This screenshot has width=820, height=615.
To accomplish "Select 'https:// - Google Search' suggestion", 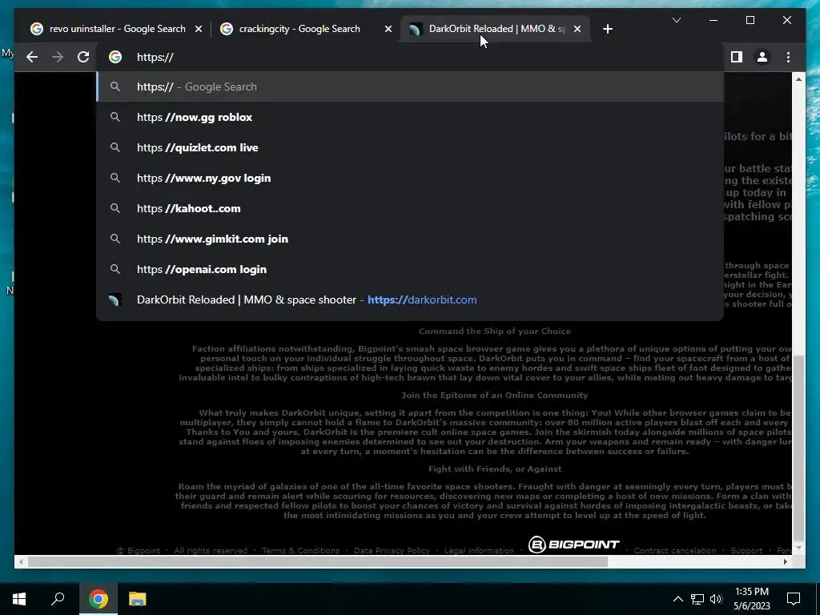I will tap(411, 86).
